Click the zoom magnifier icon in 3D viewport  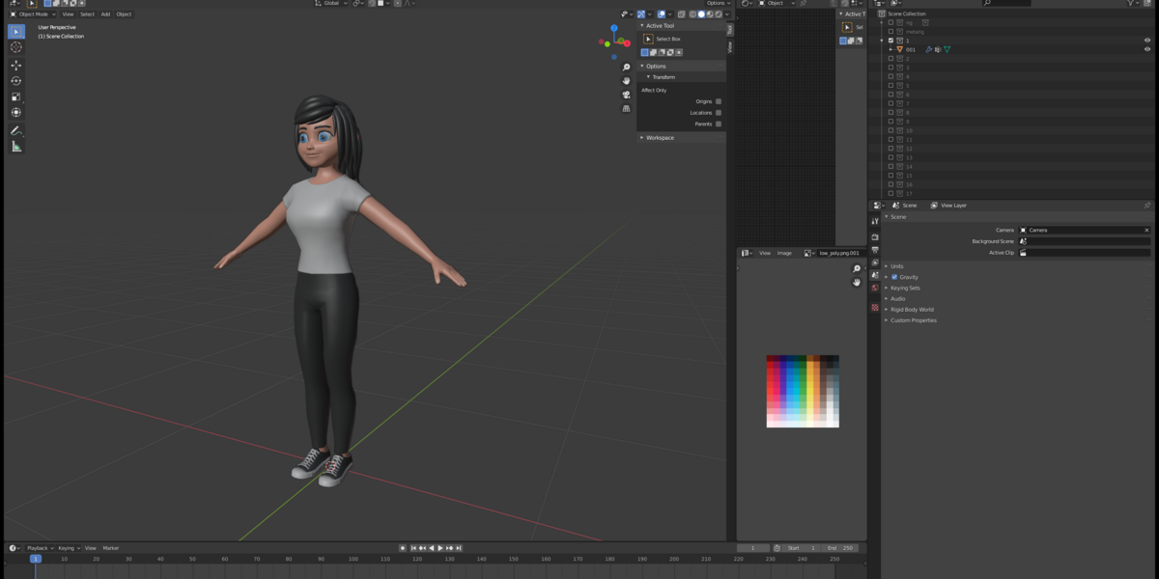tap(626, 68)
